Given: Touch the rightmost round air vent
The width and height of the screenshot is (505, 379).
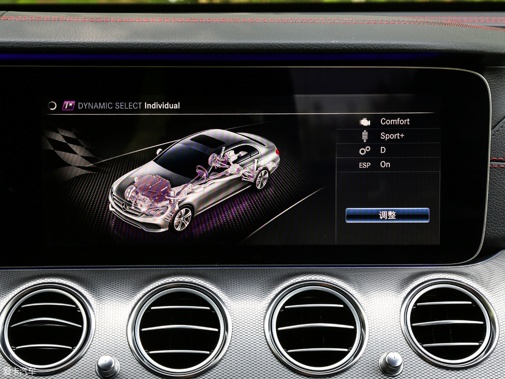Looking at the screenshot, I should (x=449, y=322).
